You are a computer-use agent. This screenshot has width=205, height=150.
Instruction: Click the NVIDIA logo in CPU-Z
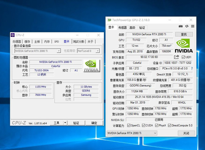tap(92, 66)
